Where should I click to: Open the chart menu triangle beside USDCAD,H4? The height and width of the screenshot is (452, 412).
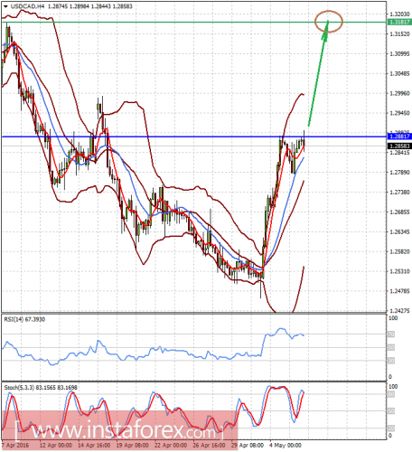point(5,6)
